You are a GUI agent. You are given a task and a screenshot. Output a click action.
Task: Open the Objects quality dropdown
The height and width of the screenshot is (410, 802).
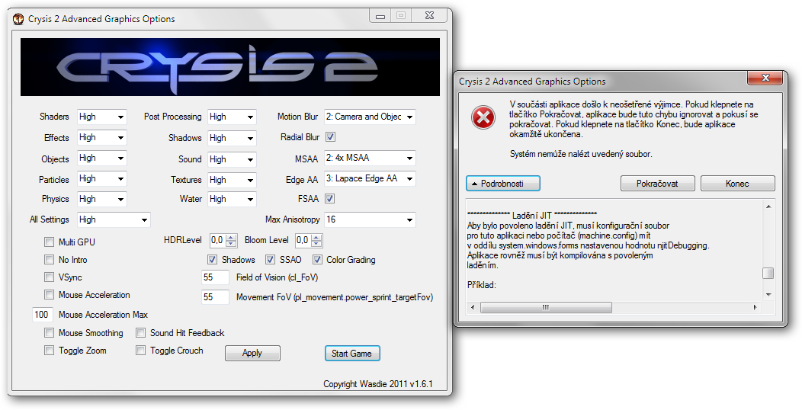(102, 158)
